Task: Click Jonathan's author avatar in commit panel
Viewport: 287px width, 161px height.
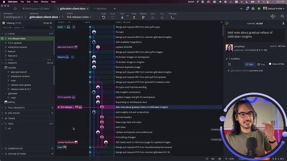Action: [x=229, y=48]
